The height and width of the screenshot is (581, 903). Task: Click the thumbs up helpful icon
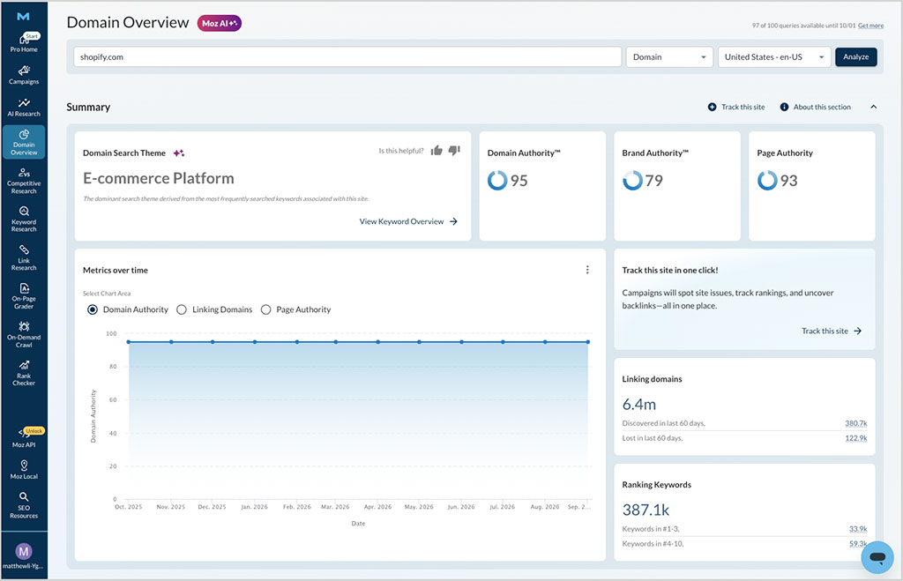click(437, 150)
